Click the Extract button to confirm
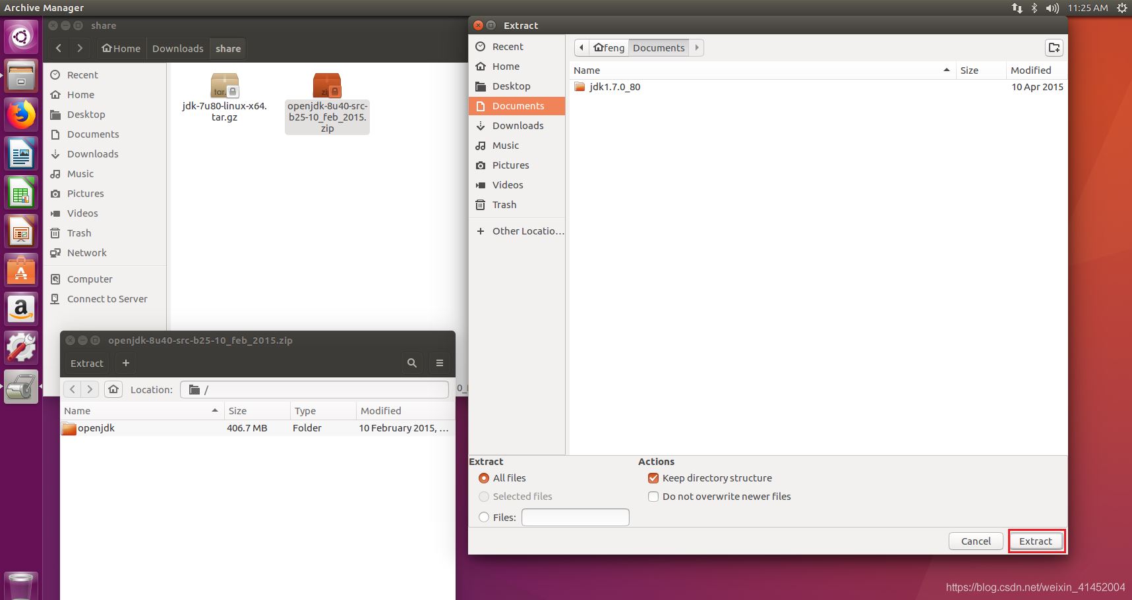This screenshot has width=1132, height=600. click(1036, 541)
